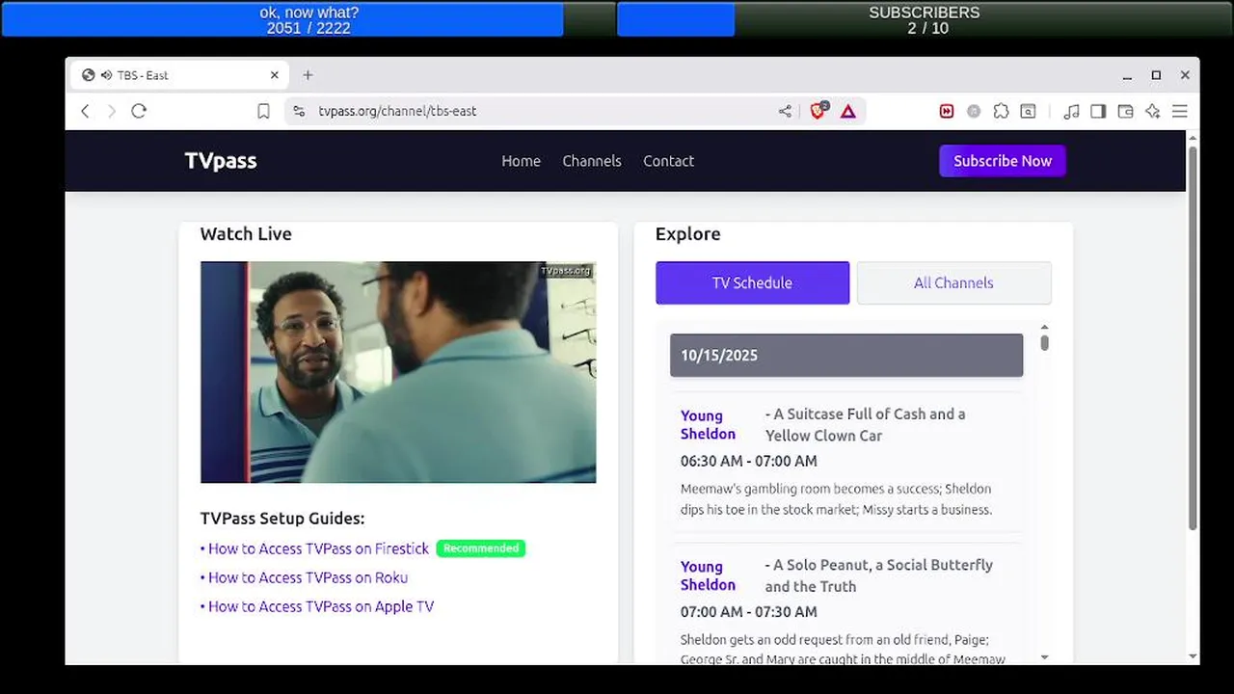1234x694 pixels.
Task: Open the Contact navigation link
Action: pos(668,161)
